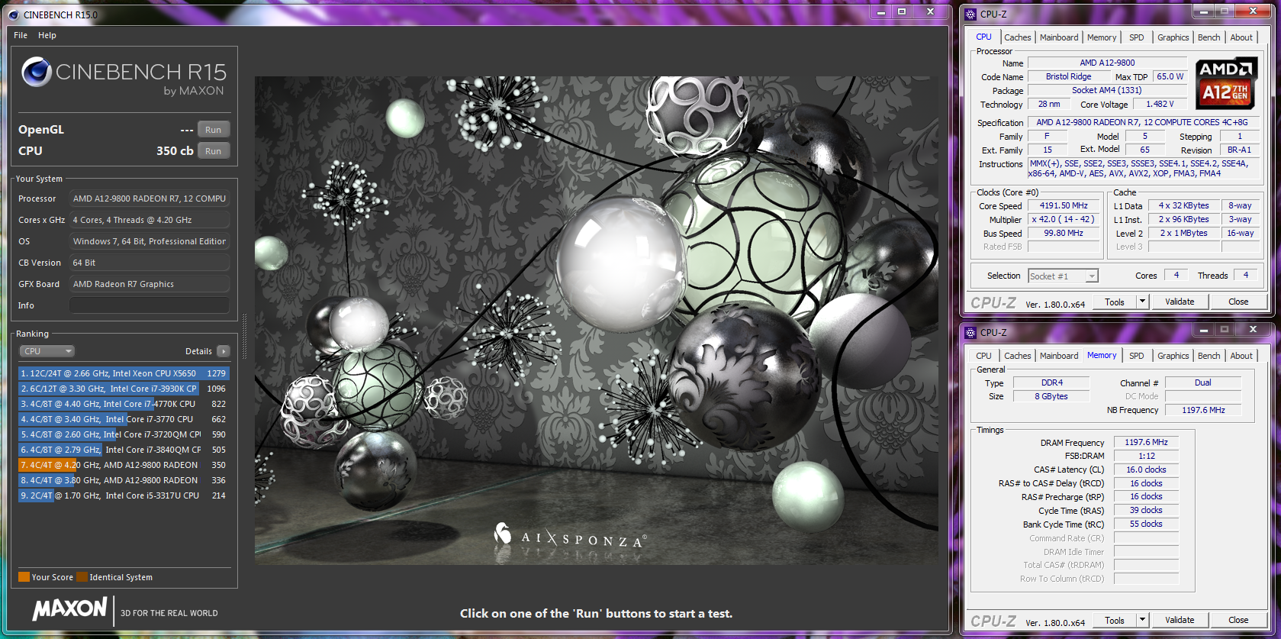Click the Multiplier value x 42.0
This screenshot has height=639, width=1281.
pyautogui.click(x=1064, y=220)
